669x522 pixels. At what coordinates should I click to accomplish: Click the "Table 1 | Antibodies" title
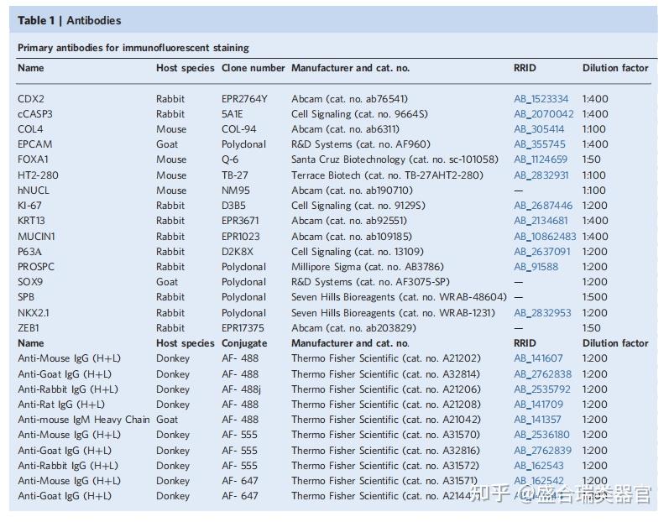[x=70, y=20]
